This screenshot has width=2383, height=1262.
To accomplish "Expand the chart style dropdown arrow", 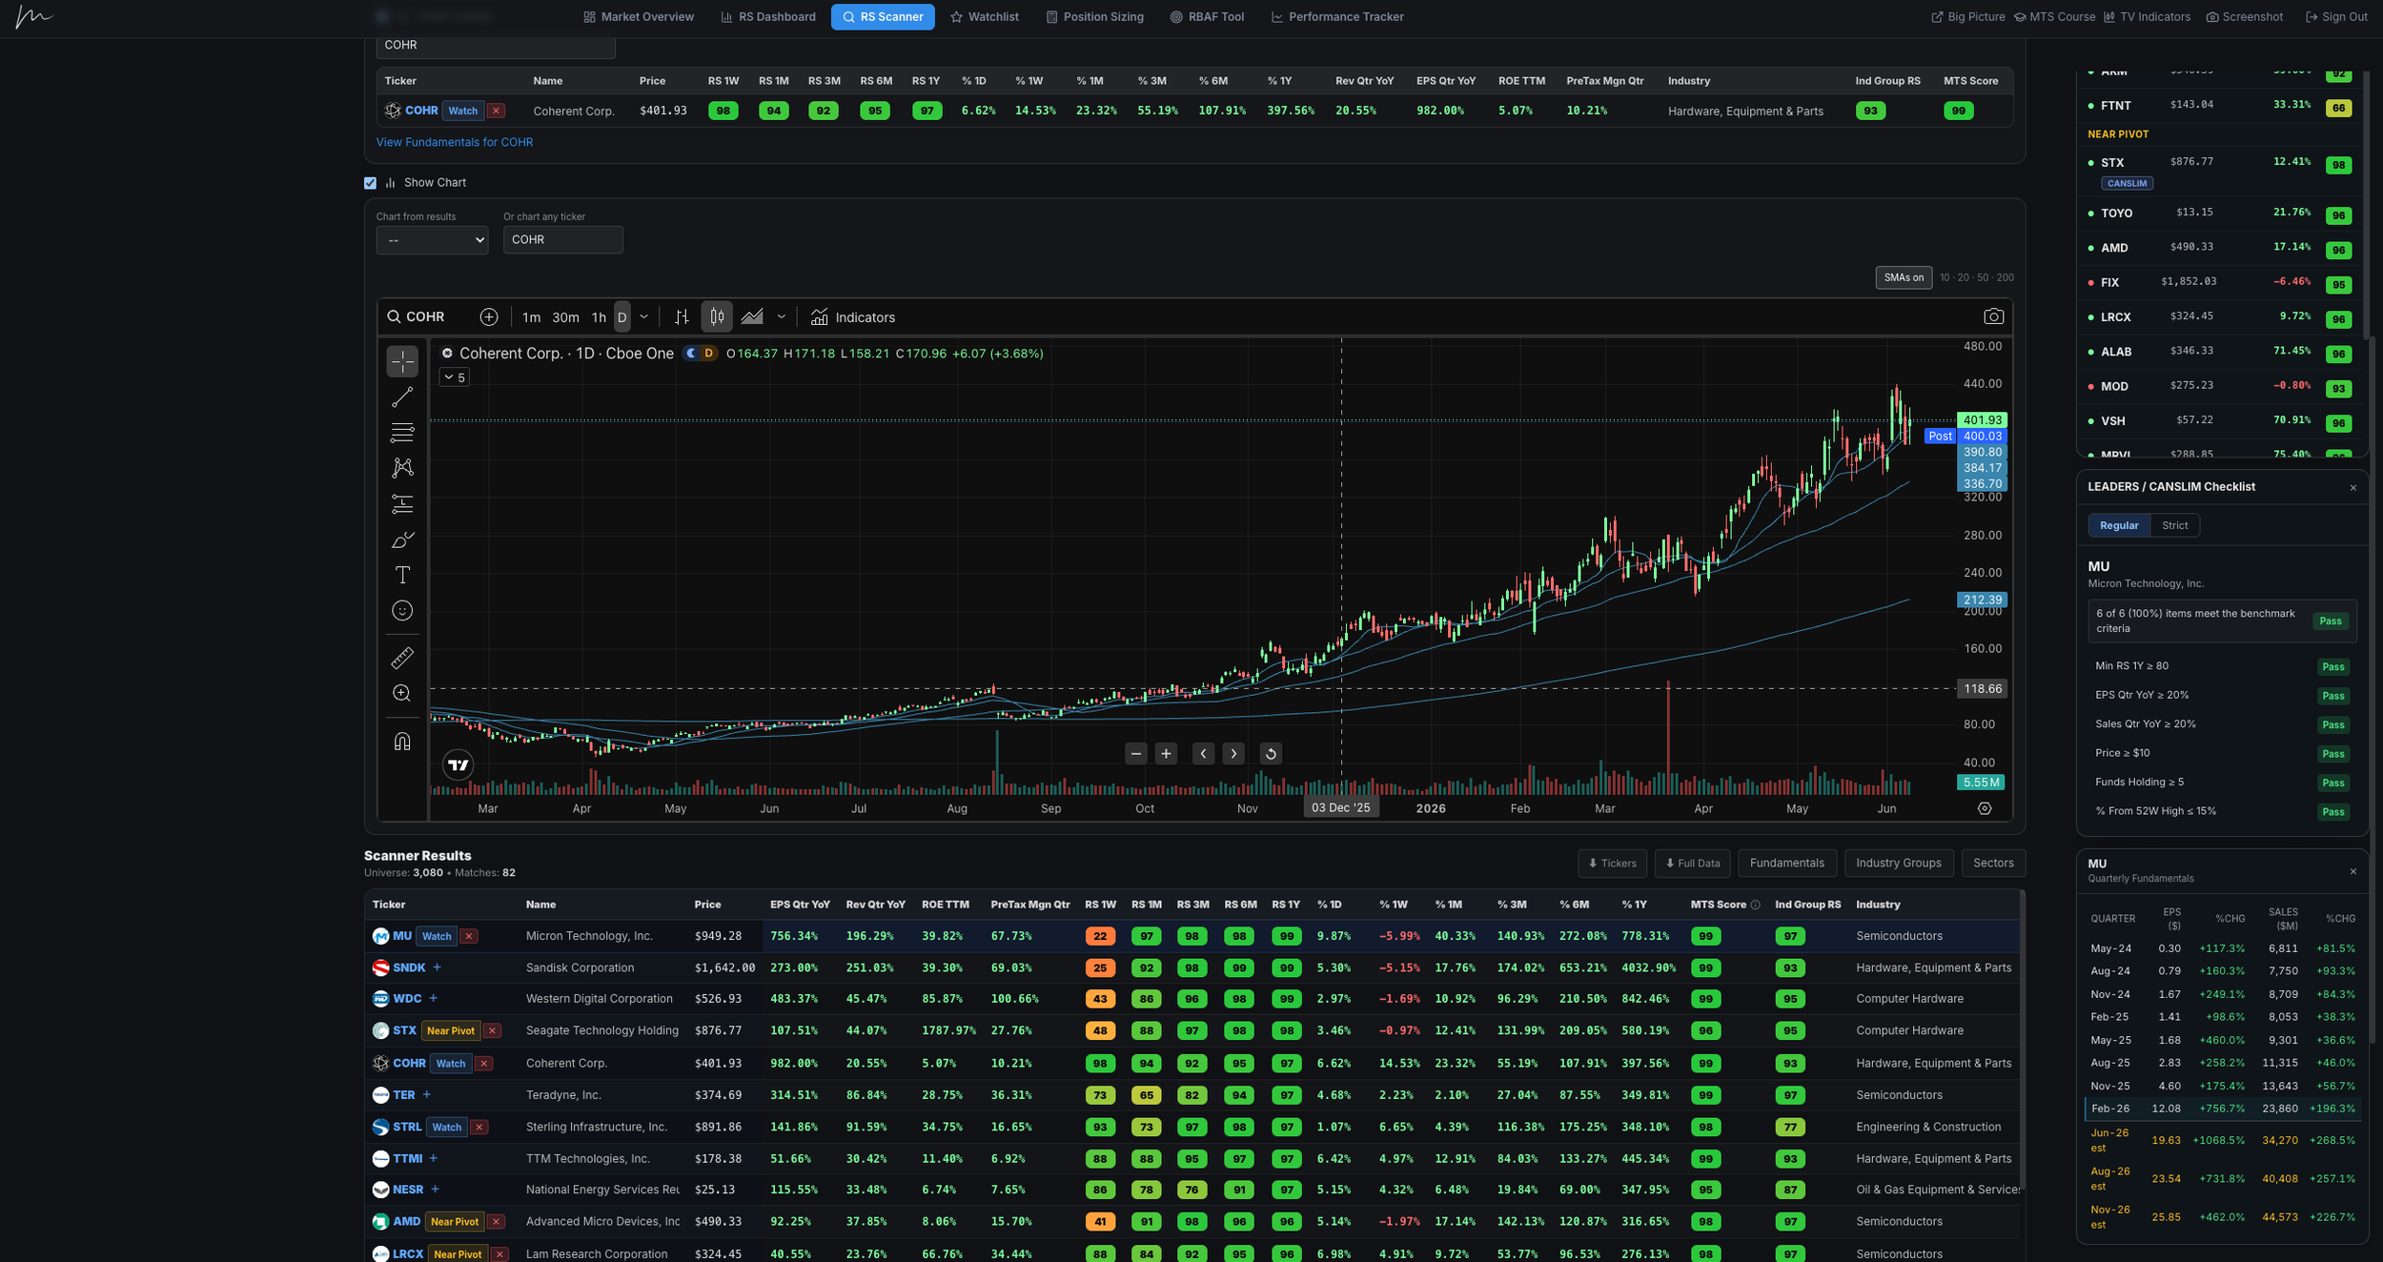I will coord(782,317).
